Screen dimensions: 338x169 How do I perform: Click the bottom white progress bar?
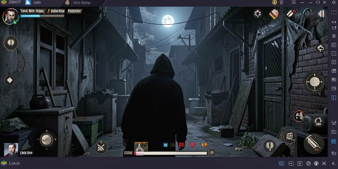[170, 153]
